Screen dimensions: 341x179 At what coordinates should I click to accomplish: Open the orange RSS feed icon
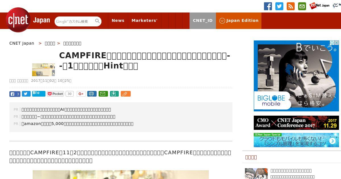(x=291, y=6)
